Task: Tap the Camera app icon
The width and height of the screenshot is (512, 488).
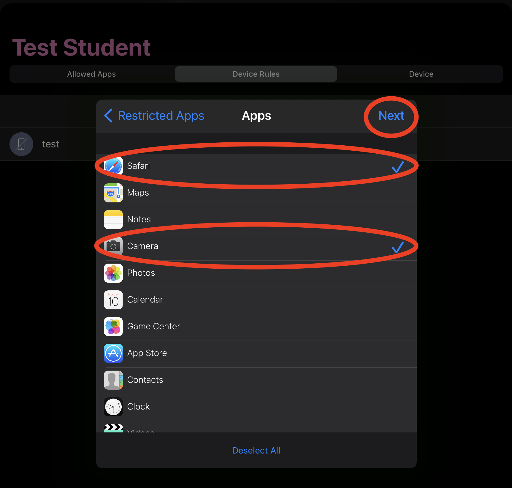Action: coord(113,246)
